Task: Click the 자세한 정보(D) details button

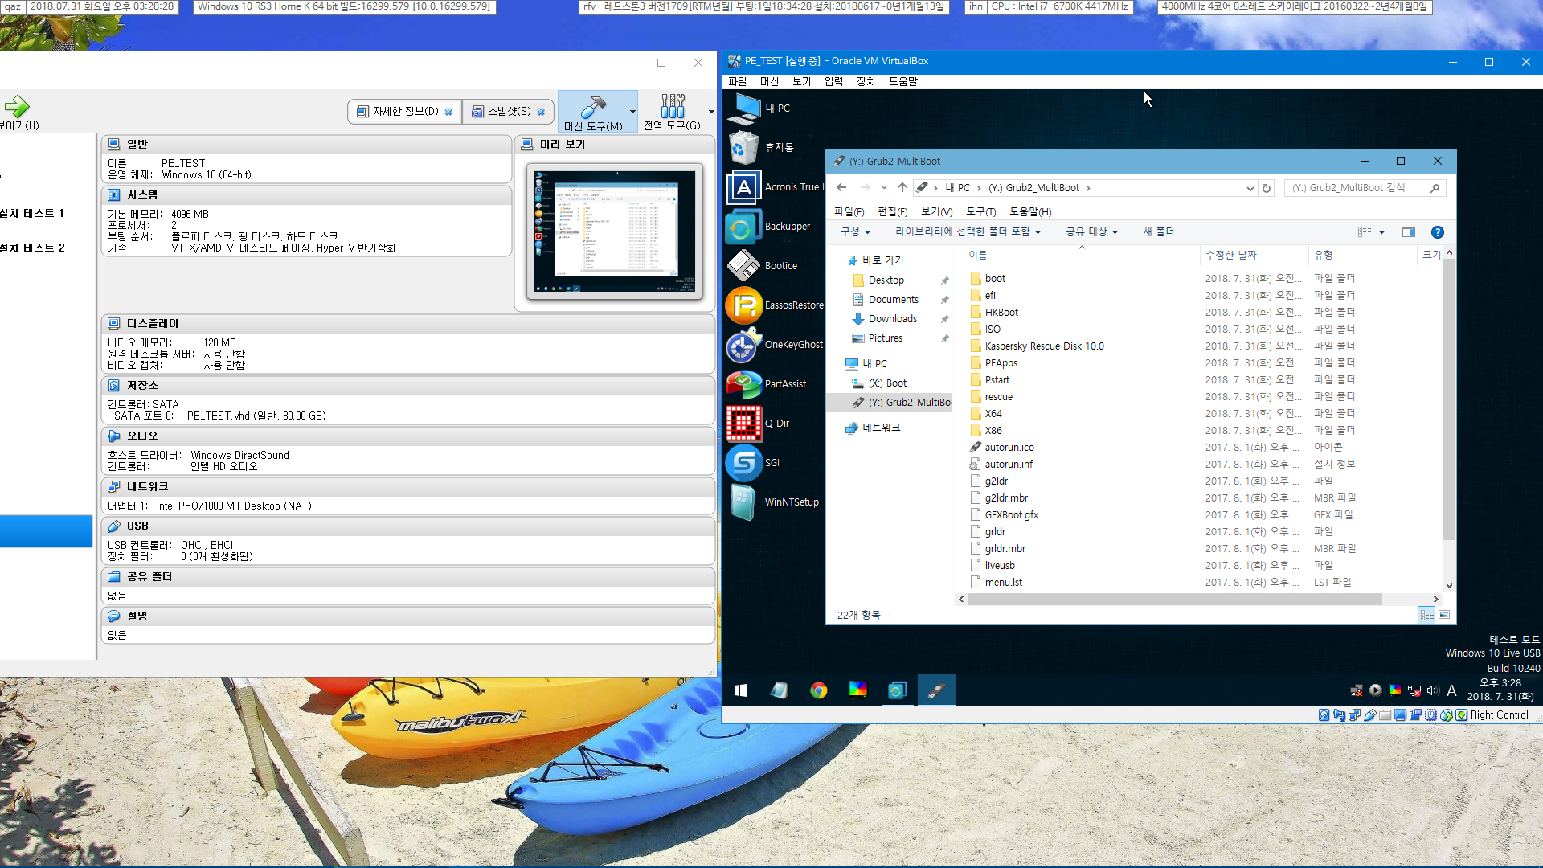Action: pos(404,112)
